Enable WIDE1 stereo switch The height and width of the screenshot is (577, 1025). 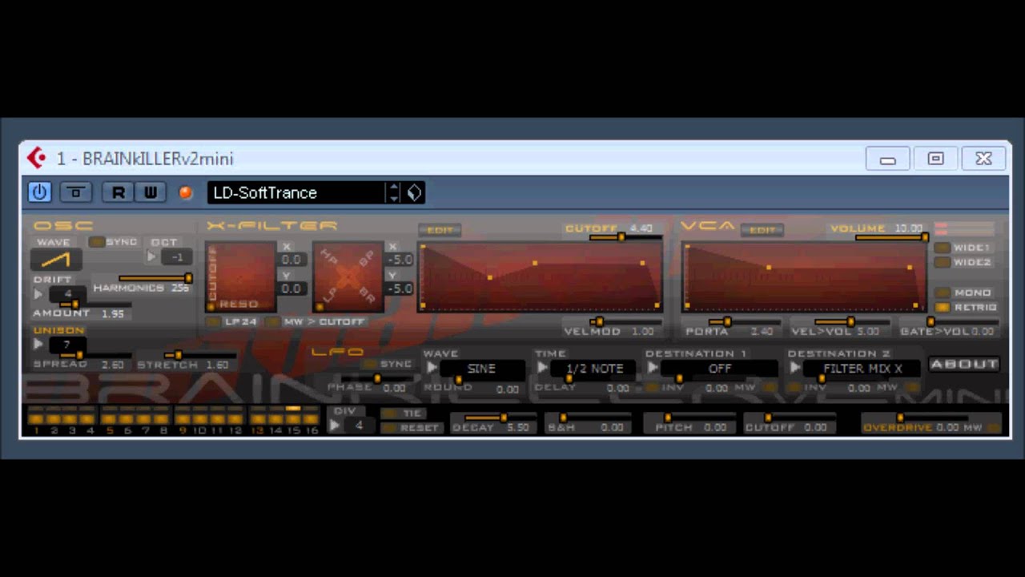tap(943, 248)
